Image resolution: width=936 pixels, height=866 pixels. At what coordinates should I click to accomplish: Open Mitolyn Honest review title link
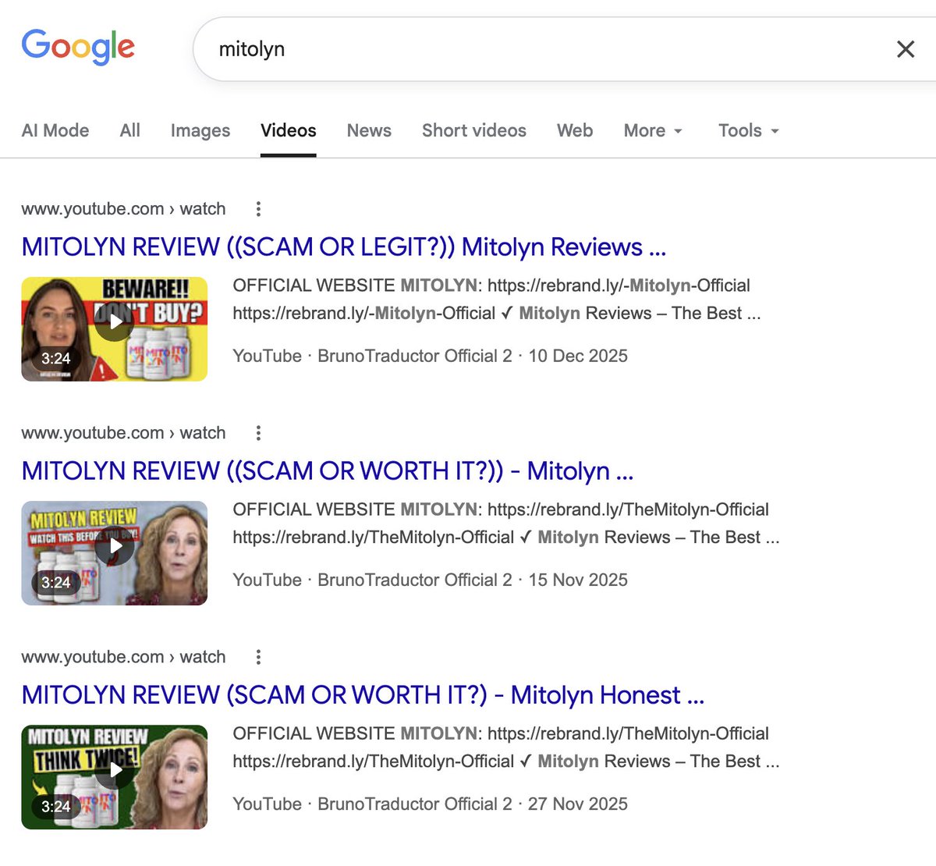tap(363, 694)
